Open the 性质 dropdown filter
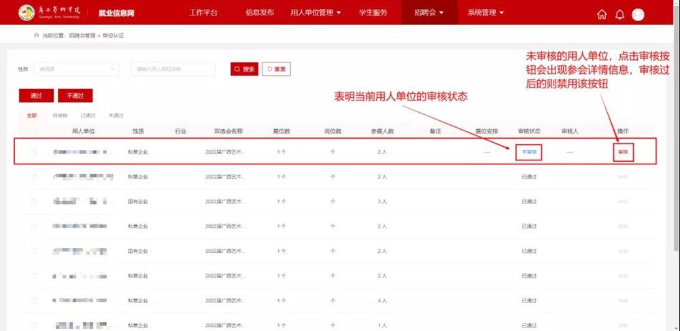680x331 pixels. tap(75, 69)
